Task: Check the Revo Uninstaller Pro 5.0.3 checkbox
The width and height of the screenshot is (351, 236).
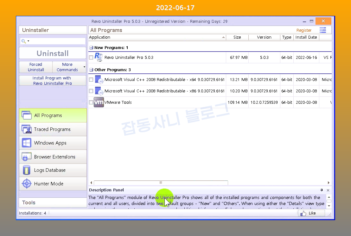Action: pos(91,58)
